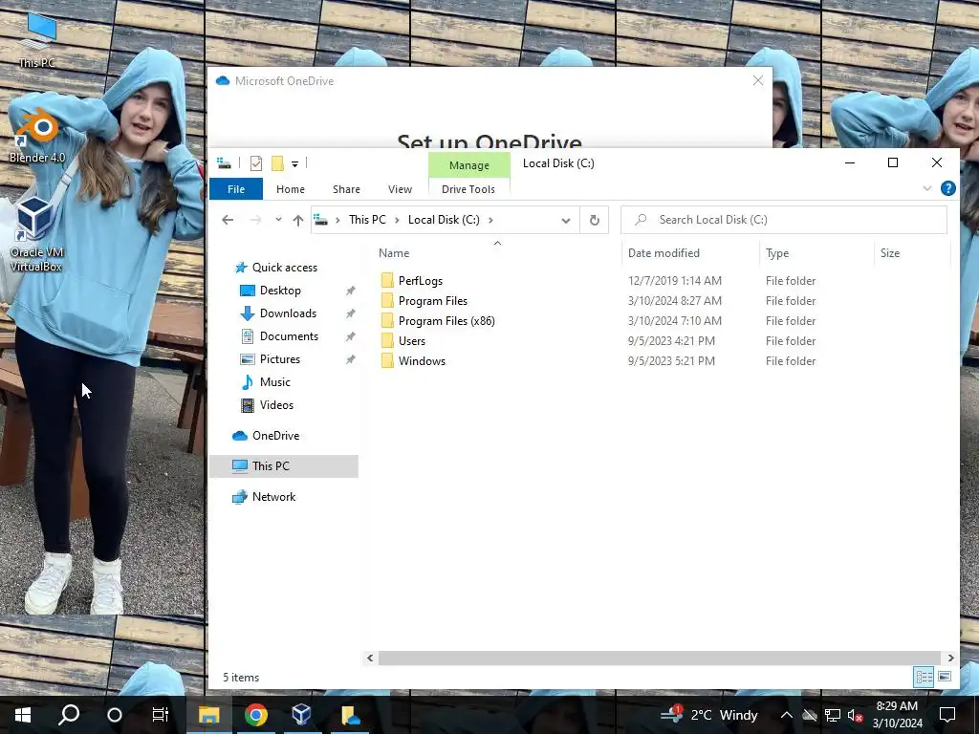This screenshot has width=979, height=734.
Task: Launch Google Chrome from the taskbar
Action: [x=256, y=715]
